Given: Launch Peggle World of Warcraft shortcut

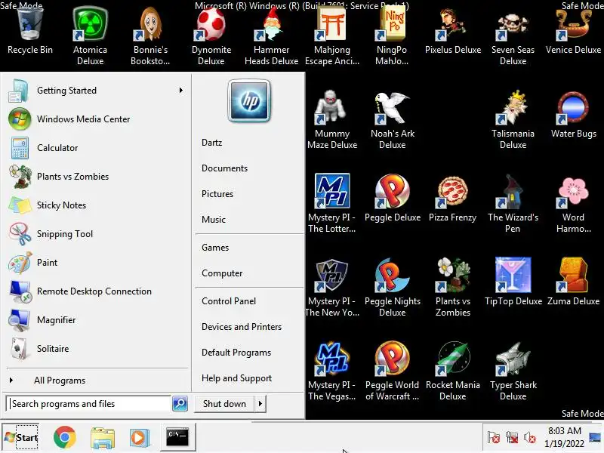Looking at the screenshot, I should (392, 371).
